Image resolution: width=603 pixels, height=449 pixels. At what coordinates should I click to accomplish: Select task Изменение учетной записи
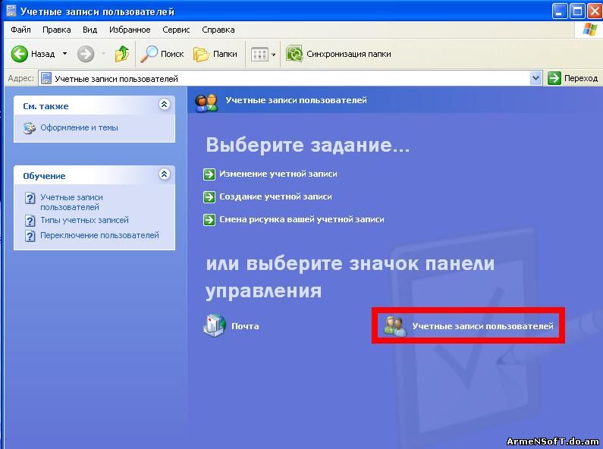click(x=278, y=174)
